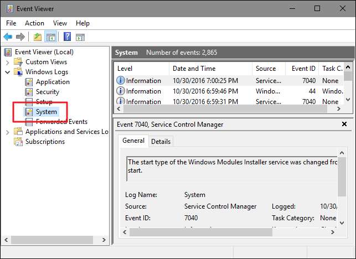Expand Applications and Services Logs node
This screenshot has width=356, height=259.
tap(8, 132)
